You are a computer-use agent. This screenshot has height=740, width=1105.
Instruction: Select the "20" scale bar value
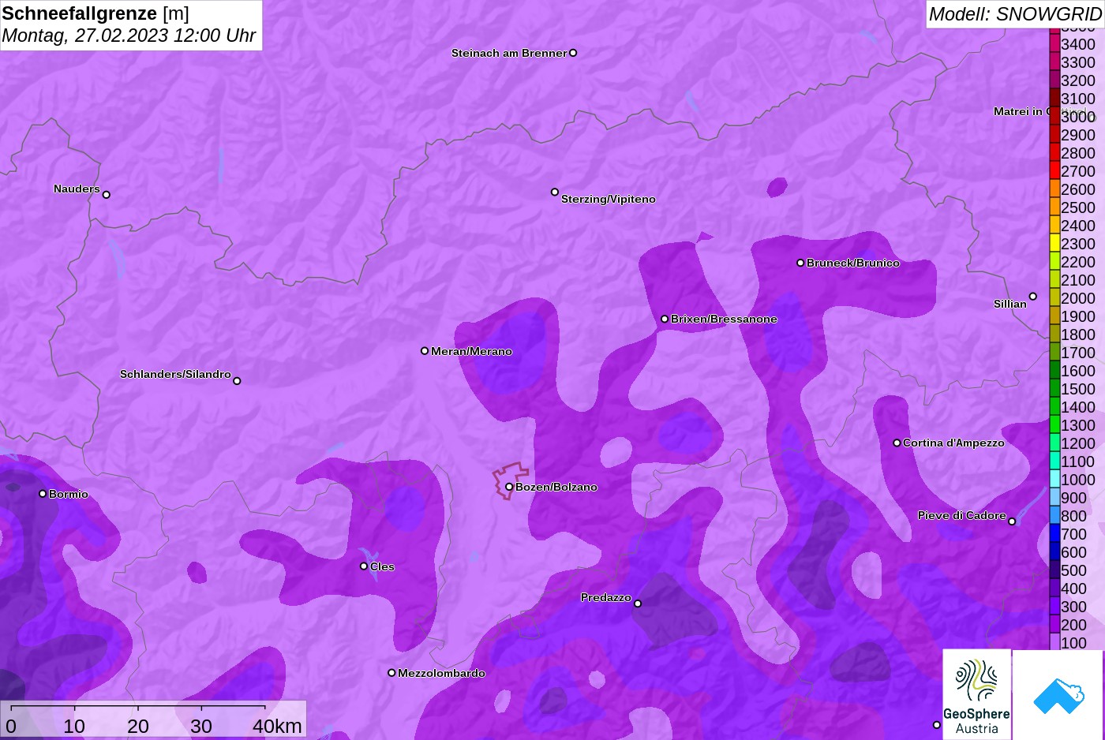pyautogui.click(x=138, y=726)
